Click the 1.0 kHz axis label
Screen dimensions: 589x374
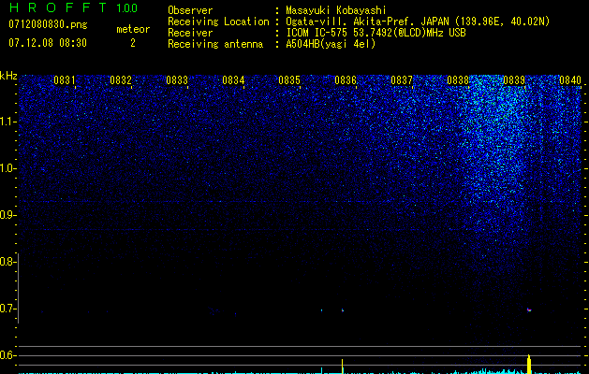[x=7, y=168]
